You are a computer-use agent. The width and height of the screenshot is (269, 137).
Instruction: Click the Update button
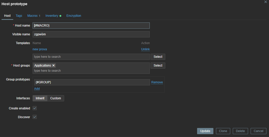tap(205, 131)
